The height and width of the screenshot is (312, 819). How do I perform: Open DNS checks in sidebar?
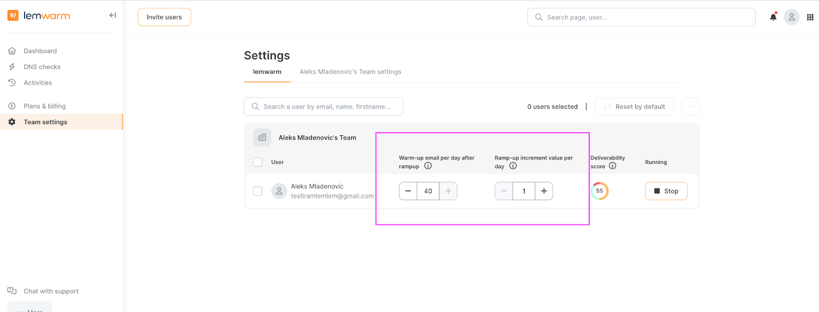tap(42, 67)
